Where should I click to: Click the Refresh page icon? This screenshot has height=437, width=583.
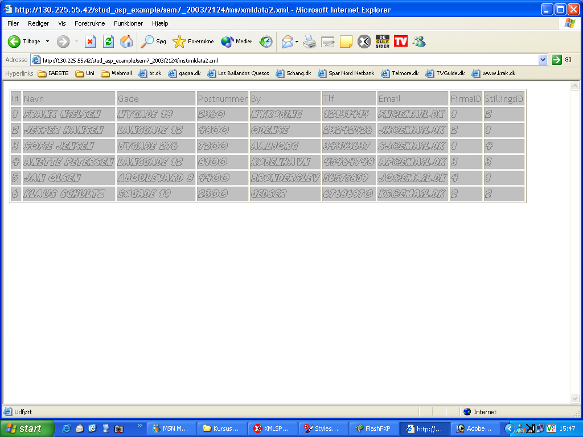(x=108, y=42)
